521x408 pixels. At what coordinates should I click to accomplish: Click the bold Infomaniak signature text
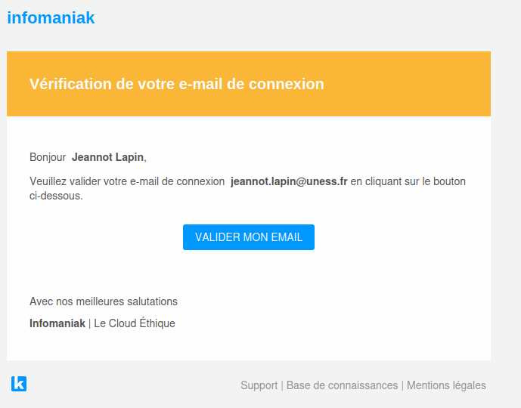57,323
